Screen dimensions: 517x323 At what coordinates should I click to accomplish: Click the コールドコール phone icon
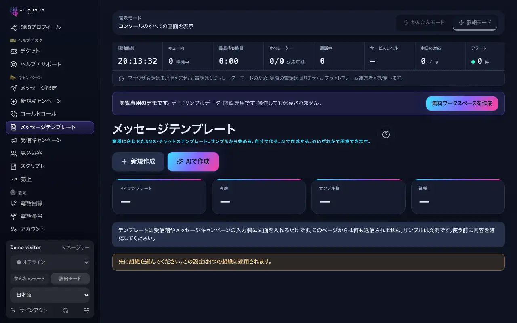pyautogui.click(x=13, y=114)
